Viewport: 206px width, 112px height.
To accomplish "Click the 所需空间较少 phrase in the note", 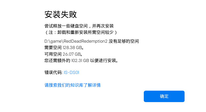I will (x=101, y=32).
